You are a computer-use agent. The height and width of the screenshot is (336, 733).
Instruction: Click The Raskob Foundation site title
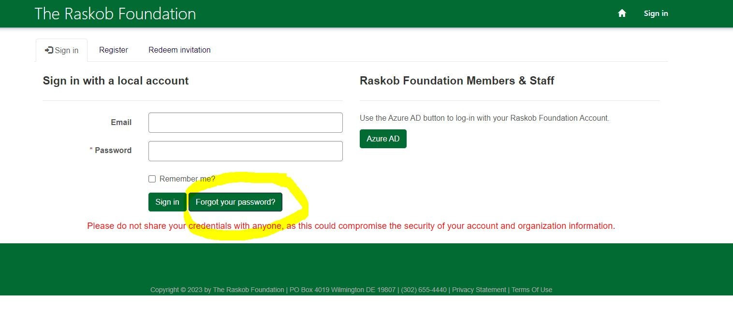(x=115, y=14)
